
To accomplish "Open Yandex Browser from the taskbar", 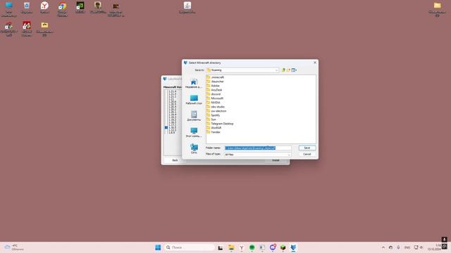I will (242, 247).
